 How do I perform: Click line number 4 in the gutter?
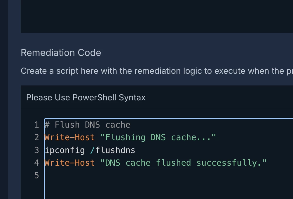[x=37, y=163]
